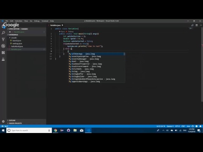Screen dimensions: 203x152
Task: Choose SafeVarargs from the suggestion list
Action: (x=97, y=54)
